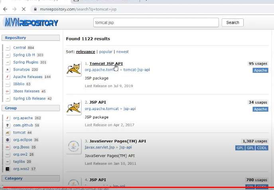The width and height of the screenshot is (274, 190).
Task: Click the Central repository icon
Action: (8, 48)
